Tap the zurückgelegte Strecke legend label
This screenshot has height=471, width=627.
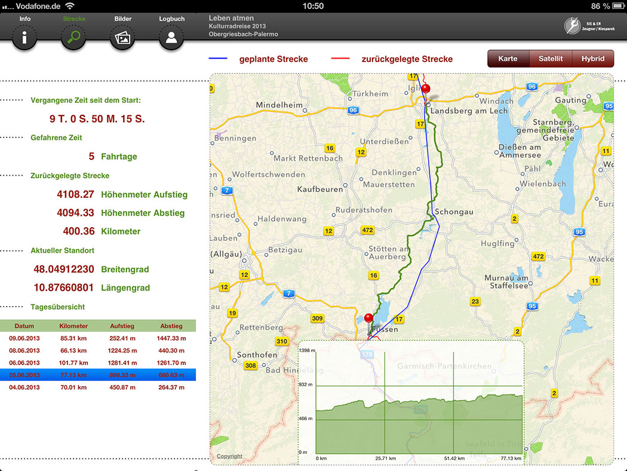coord(407,59)
